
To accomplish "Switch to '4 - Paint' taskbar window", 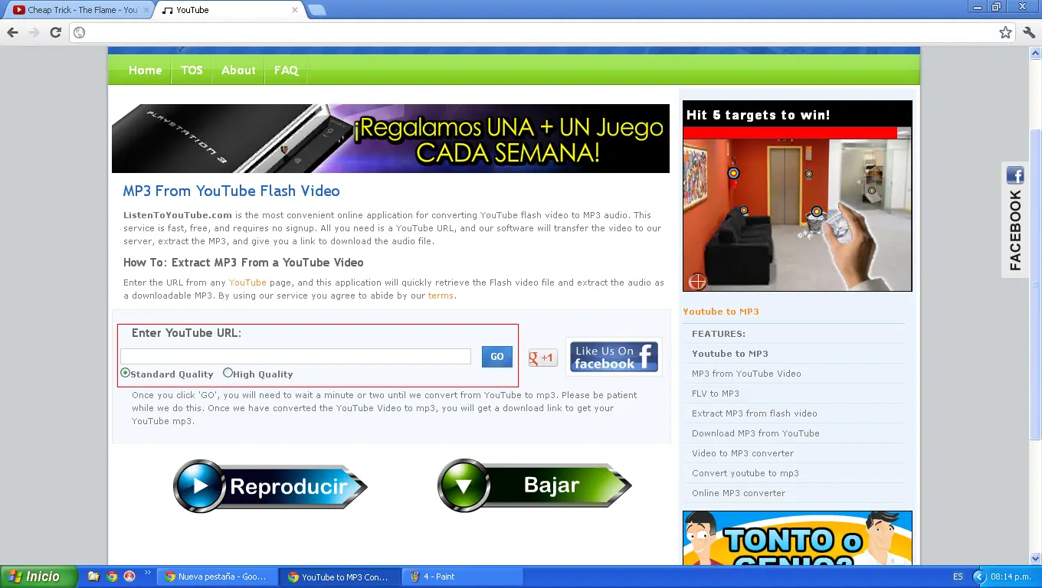I will click(x=461, y=577).
